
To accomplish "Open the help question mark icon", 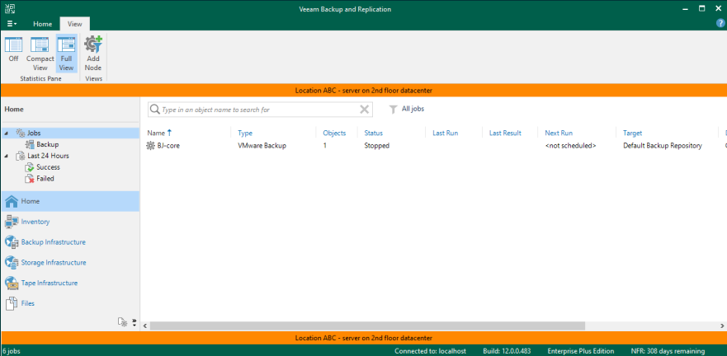I will [x=721, y=23].
